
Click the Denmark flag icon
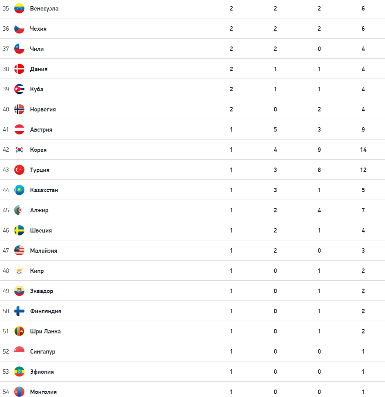(x=19, y=69)
